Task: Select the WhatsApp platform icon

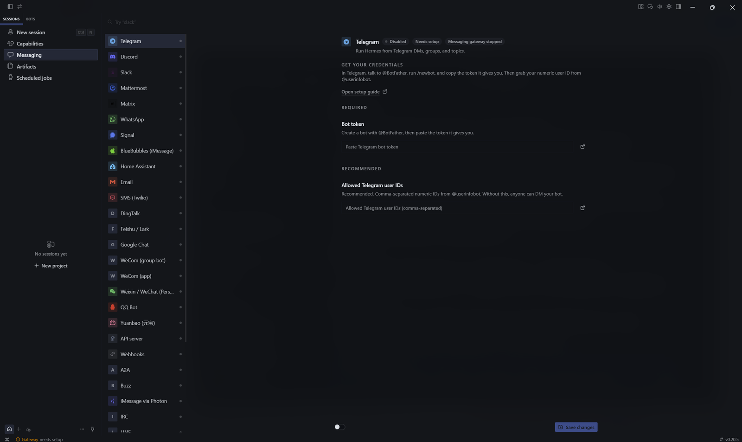Action: 113,119
